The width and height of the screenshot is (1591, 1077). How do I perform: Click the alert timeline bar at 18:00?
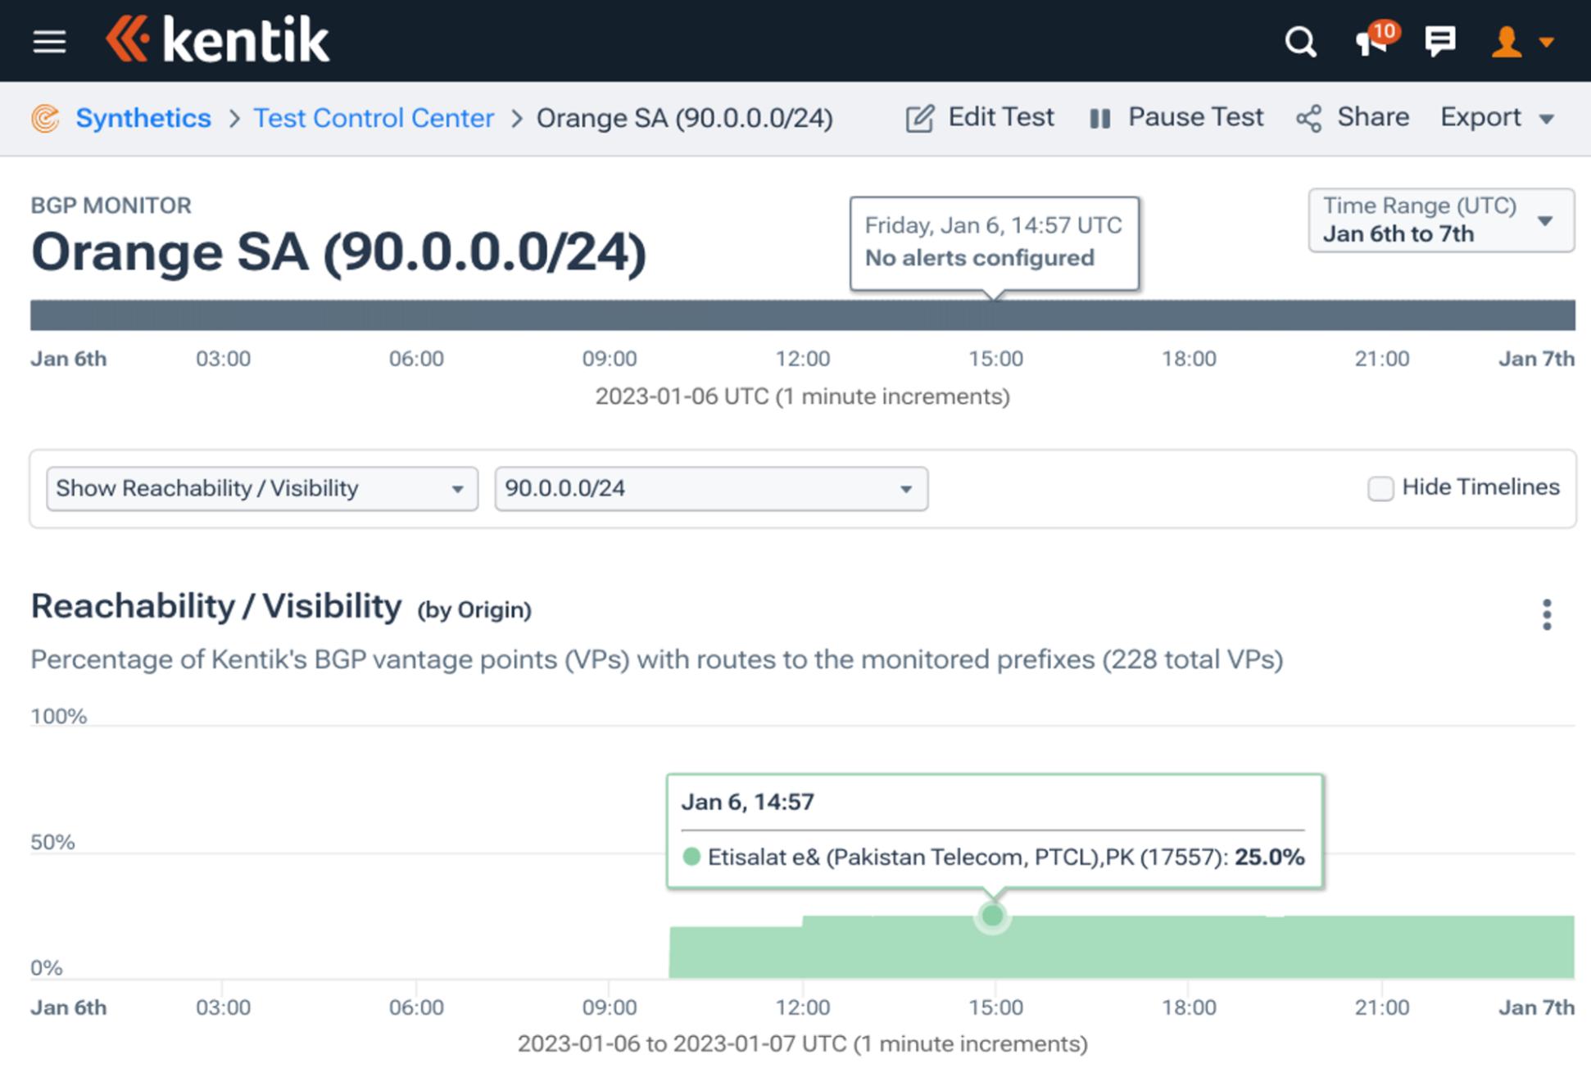pos(1189,315)
